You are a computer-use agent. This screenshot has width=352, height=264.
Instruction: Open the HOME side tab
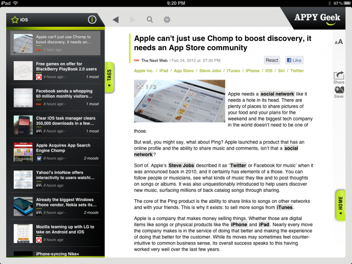(x=341, y=205)
